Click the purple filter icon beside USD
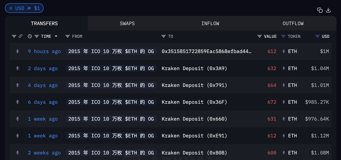Screen dimensions: 341x160 (x=317, y=36)
